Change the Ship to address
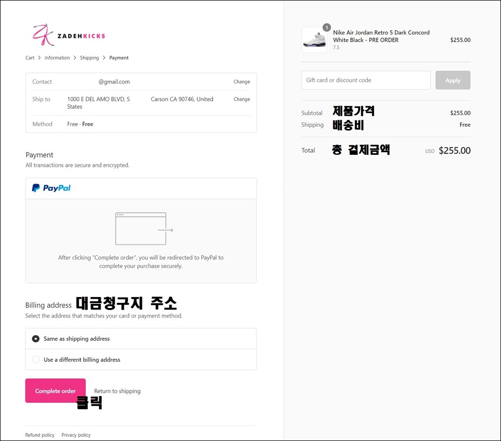Viewport: 501px width, 441px height. tap(242, 99)
